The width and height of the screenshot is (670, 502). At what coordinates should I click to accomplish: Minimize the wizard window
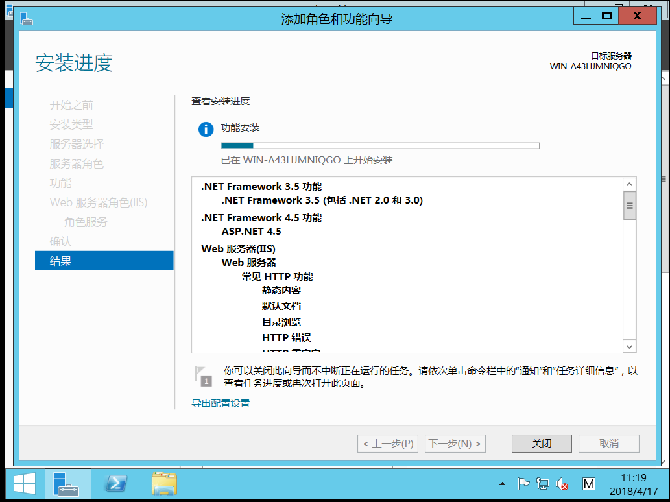tap(586, 16)
